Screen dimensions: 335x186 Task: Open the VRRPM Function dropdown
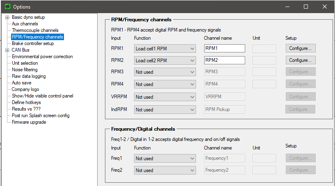point(165,97)
